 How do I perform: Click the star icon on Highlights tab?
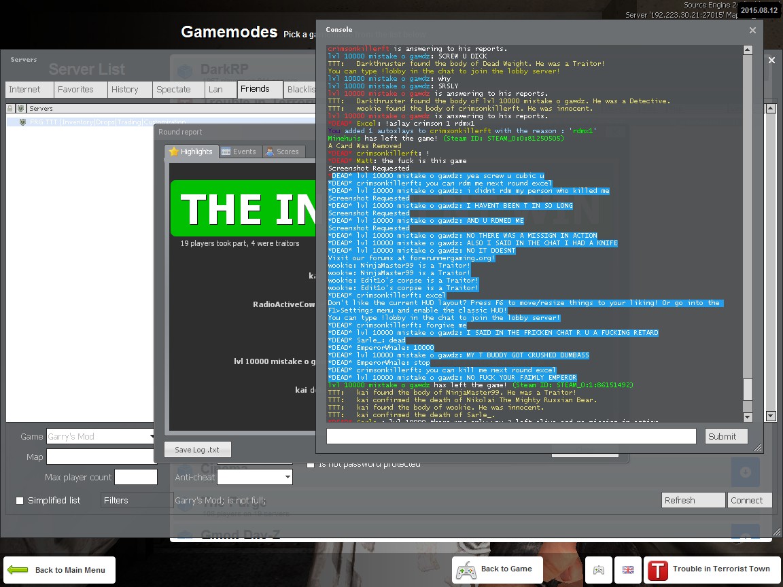[x=174, y=152]
